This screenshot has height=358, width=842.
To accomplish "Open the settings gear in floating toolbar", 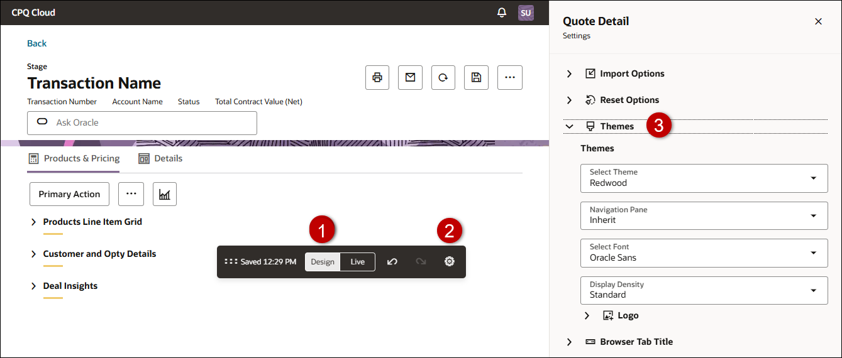I will (x=449, y=261).
